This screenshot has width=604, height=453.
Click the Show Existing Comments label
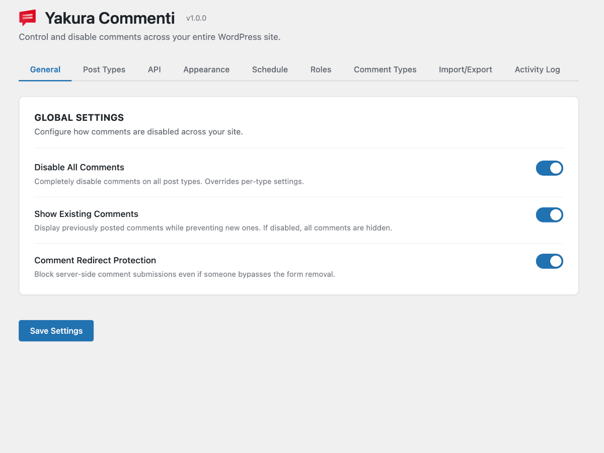[86, 214]
